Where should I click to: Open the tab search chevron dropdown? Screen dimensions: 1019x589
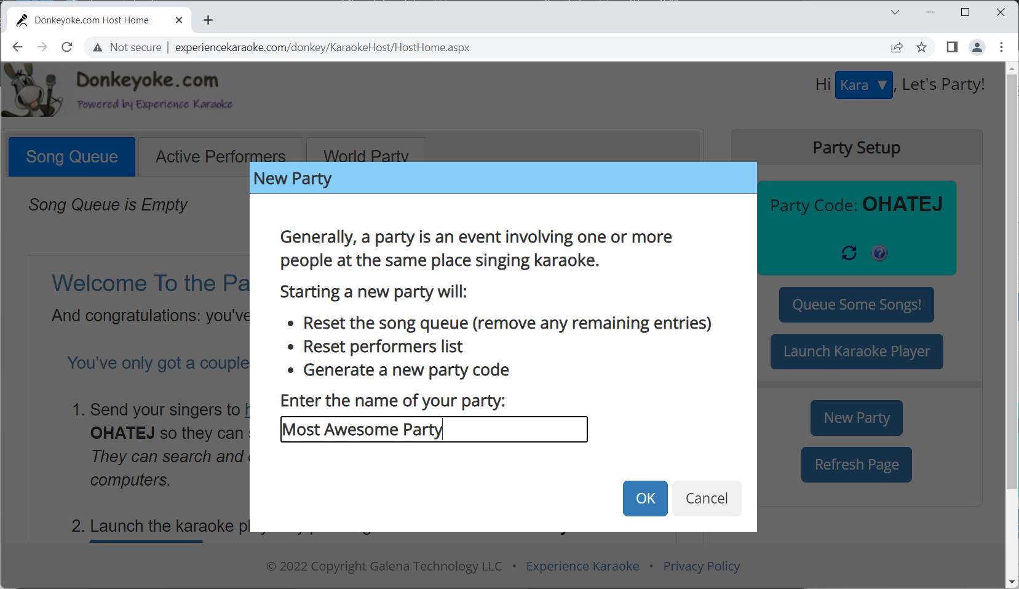(895, 12)
